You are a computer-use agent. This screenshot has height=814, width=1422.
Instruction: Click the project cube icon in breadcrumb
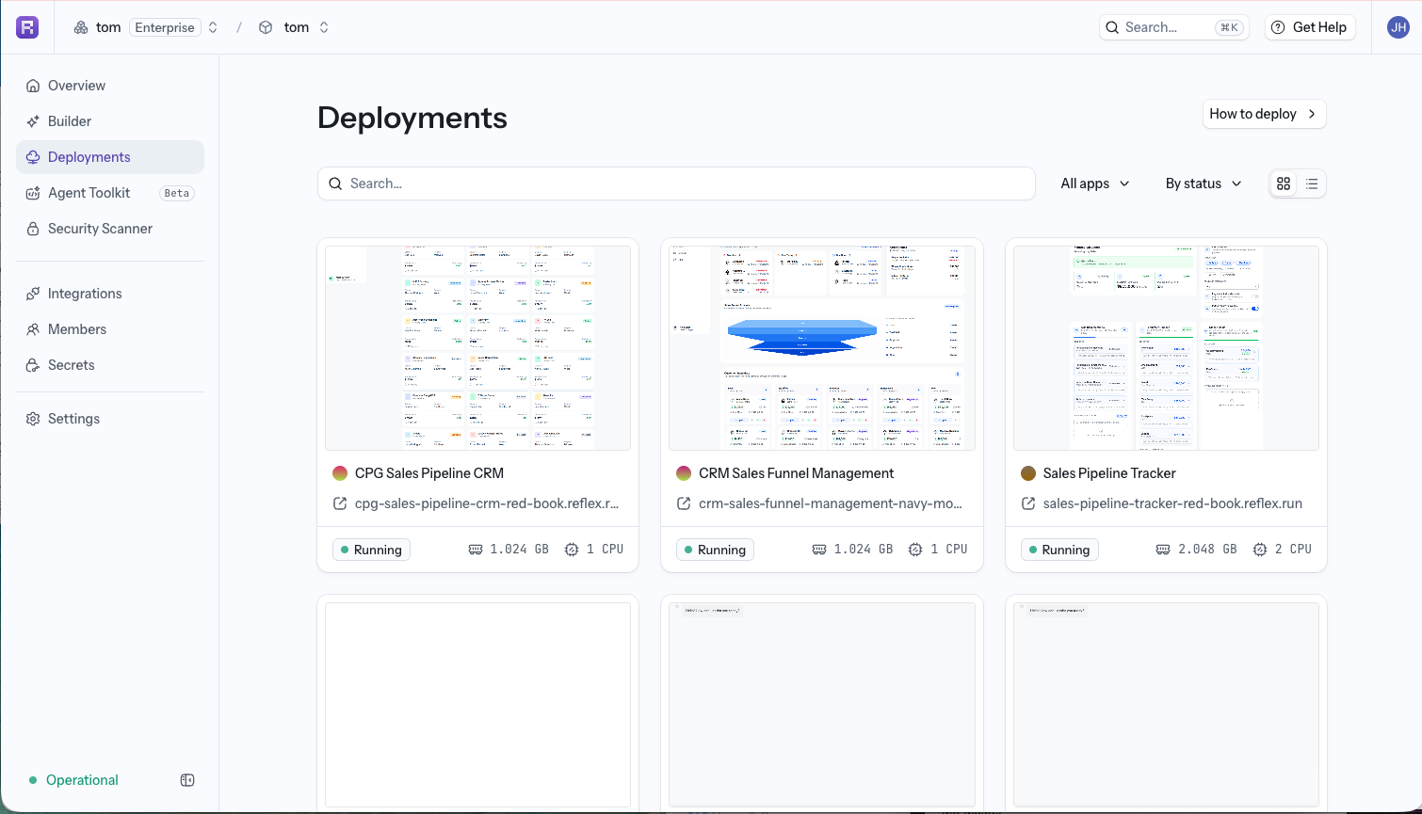point(266,27)
